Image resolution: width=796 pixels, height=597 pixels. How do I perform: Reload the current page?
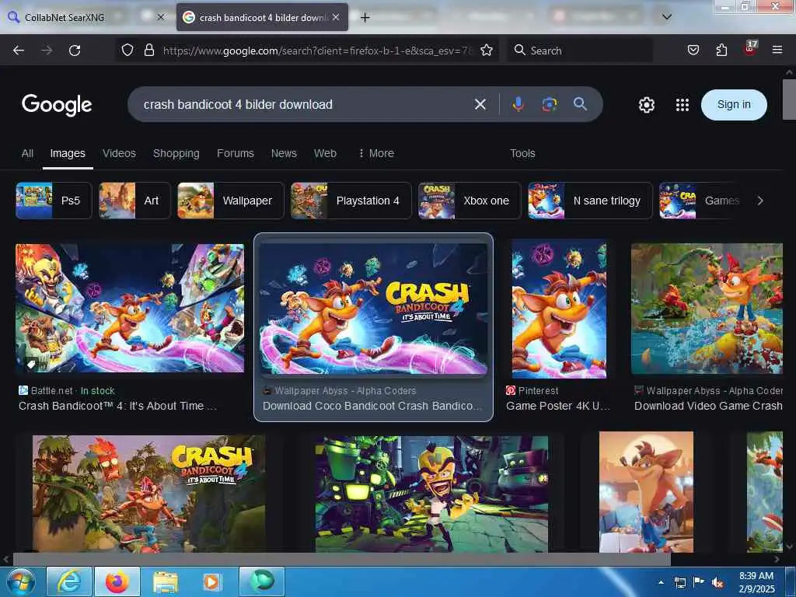[x=75, y=51]
